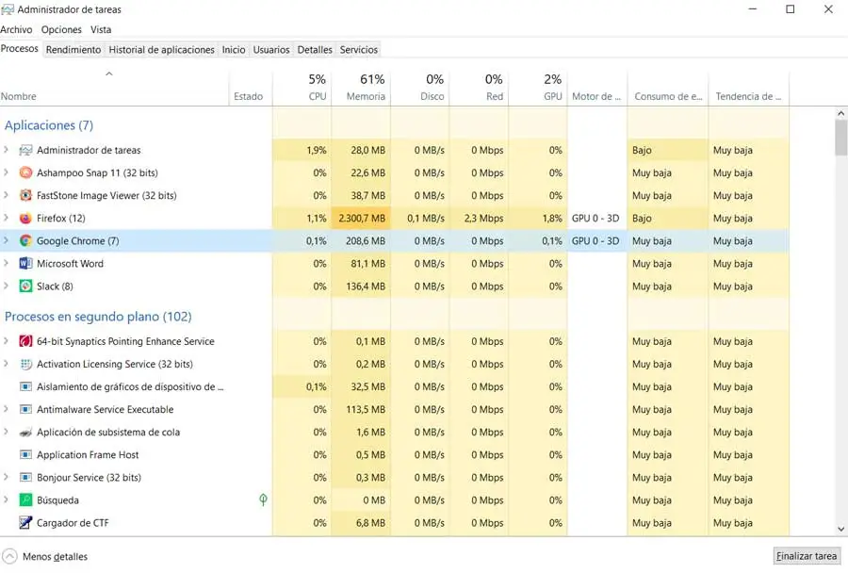Click the Ashampoo Snap 11 icon

[x=25, y=173]
